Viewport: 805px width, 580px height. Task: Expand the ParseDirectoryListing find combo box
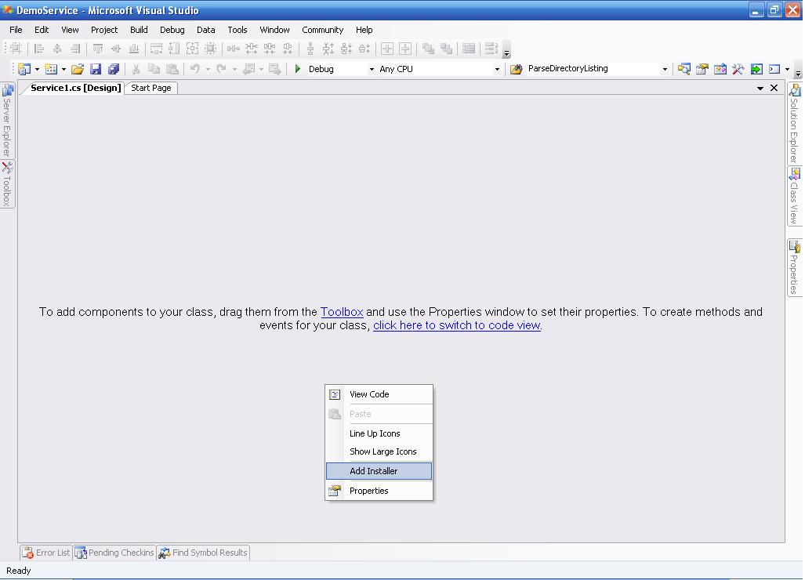(x=665, y=69)
